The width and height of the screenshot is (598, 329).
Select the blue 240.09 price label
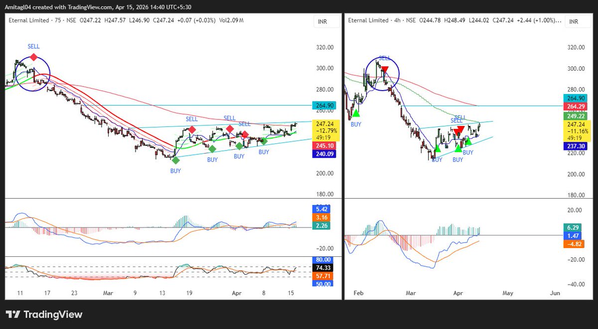point(324,154)
